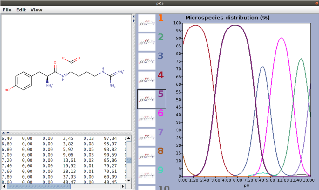Click the table's scroll-left arrow
This screenshot has height=190, width=319.
pyautogui.click(x=4, y=186)
